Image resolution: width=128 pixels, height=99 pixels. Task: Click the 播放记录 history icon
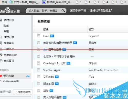click(x=1, y=37)
